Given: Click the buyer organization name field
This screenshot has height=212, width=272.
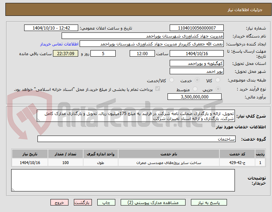Looking at the screenshot, I should point(143,36).
